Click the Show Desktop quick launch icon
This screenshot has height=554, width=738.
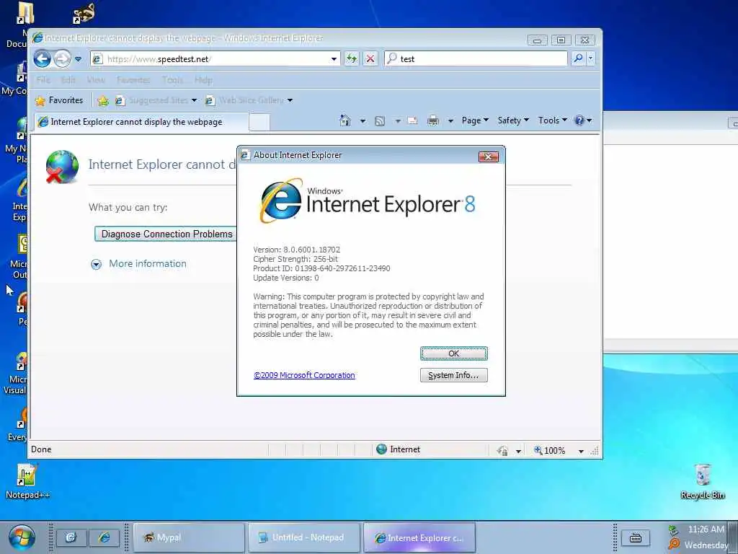pyautogui.click(x=71, y=537)
